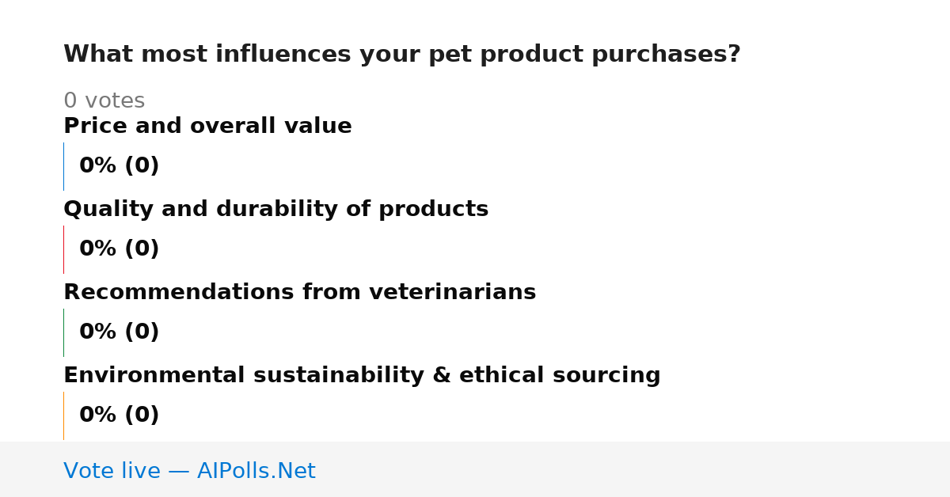Choose Environmental sustainability & ethical sourcing option
The height and width of the screenshot is (497, 950).
pyautogui.click(x=362, y=375)
